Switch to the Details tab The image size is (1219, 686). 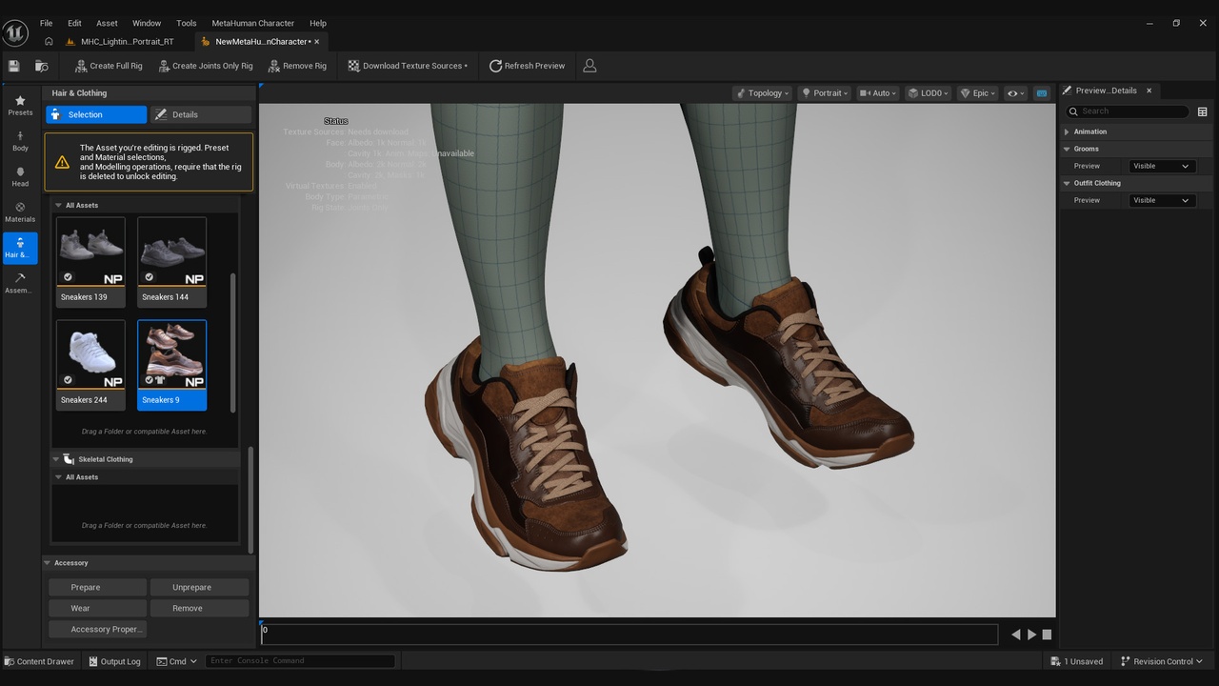(x=201, y=114)
